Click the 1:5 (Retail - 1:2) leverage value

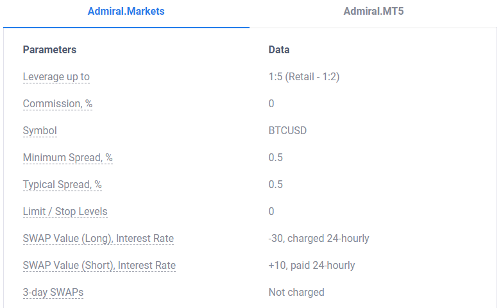point(304,77)
